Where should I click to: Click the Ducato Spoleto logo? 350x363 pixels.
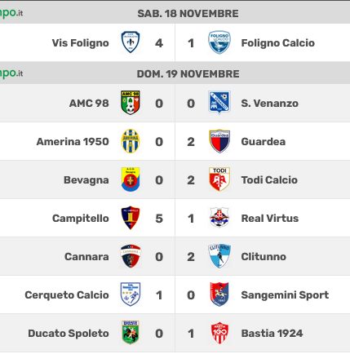pos(131,333)
